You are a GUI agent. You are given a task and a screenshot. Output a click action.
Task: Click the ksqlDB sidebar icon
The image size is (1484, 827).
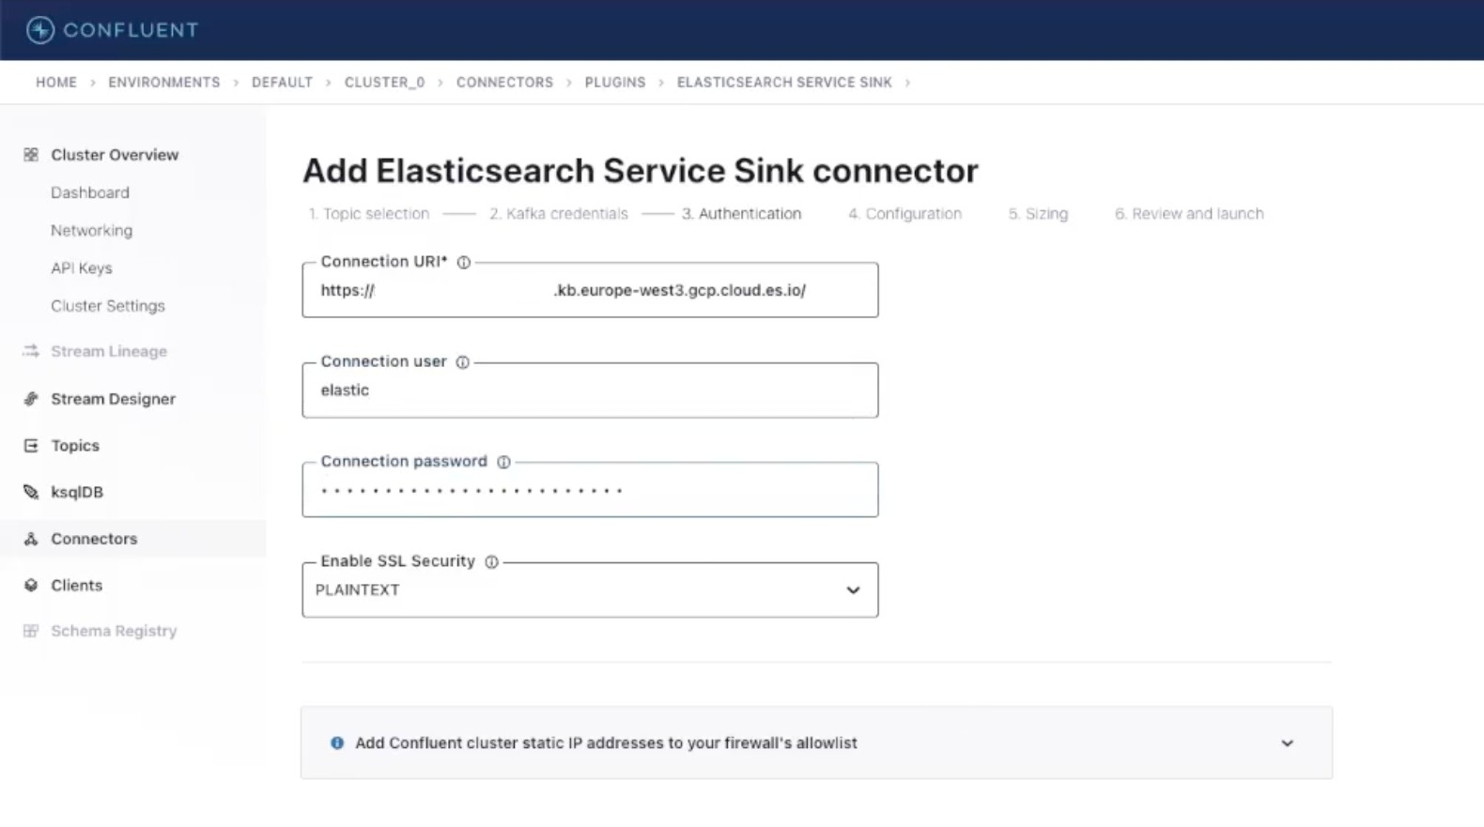(x=31, y=492)
